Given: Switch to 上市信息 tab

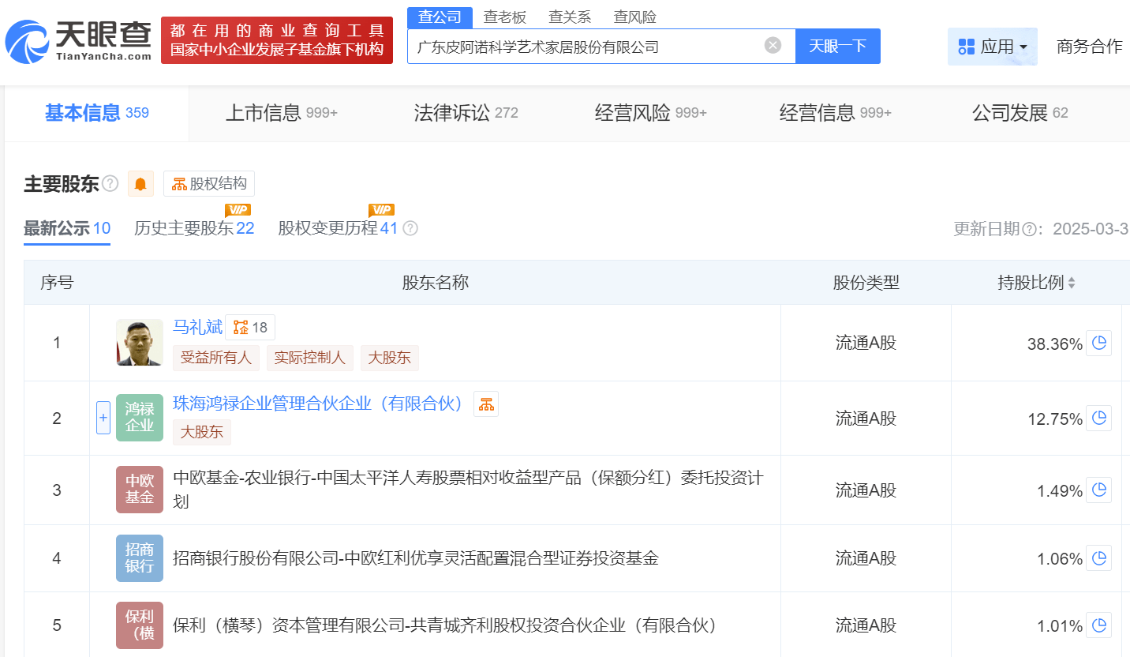Looking at the screenshot, I should [x=282, y=113].
